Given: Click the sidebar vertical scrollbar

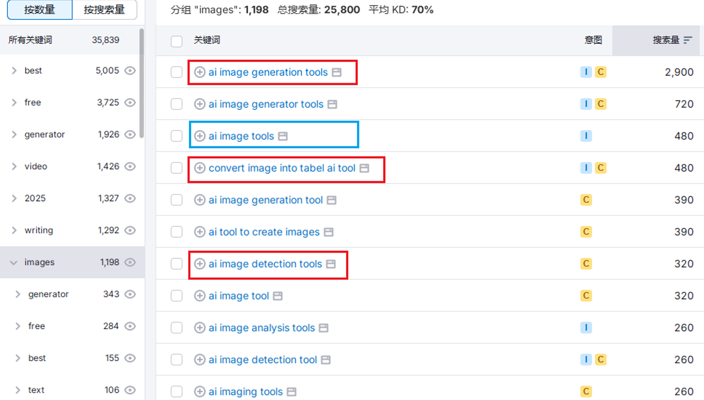Looking at the screenshot, I should [x=141, y=82].
